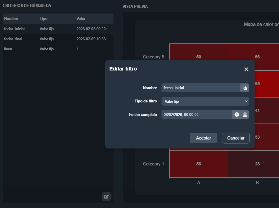Viewport: 279px width, 208px height.
Task: Select the fecha_final row
Action: [x=58, y=39]
